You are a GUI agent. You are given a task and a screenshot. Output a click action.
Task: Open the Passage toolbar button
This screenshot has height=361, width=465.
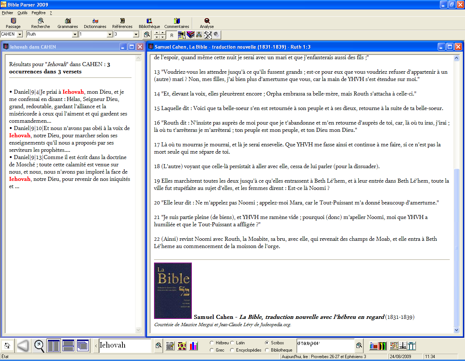point(13,23)
